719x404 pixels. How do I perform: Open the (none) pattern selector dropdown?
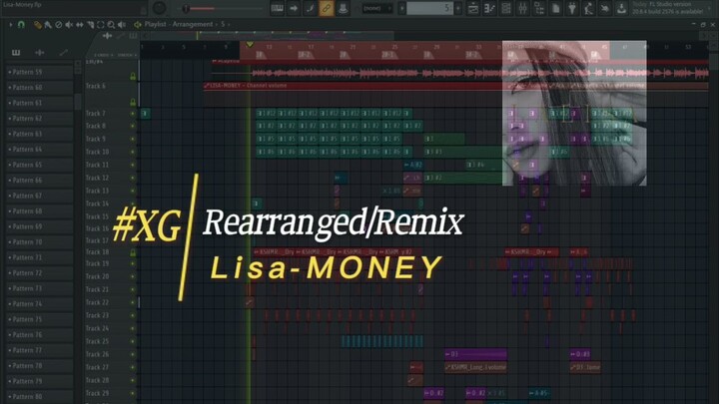pyautogui.click(x=376, y=8)
